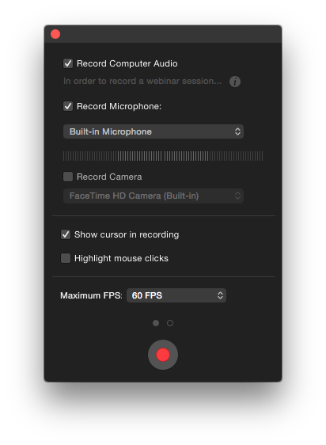The image size is (326, 445).
Task: Switch to the second page indicator dot
Action: (170, 323)
